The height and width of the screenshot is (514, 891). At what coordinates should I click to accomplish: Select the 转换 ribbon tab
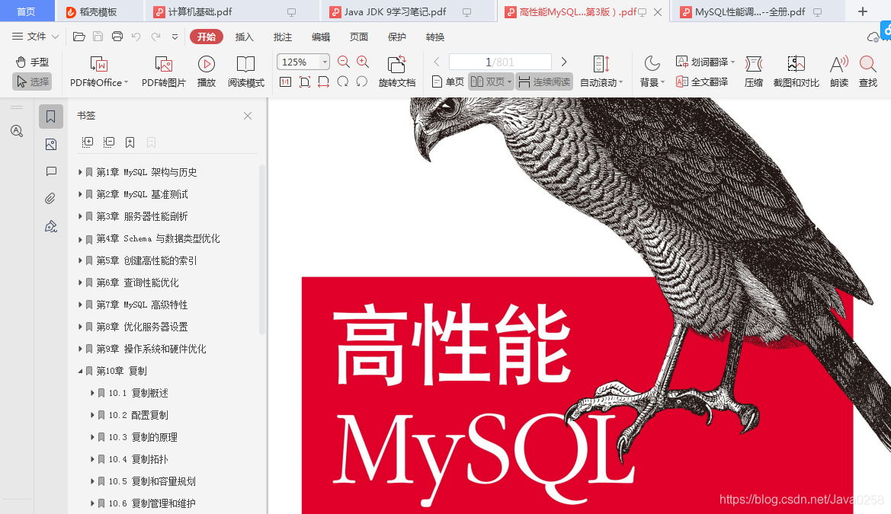[434, 37]
